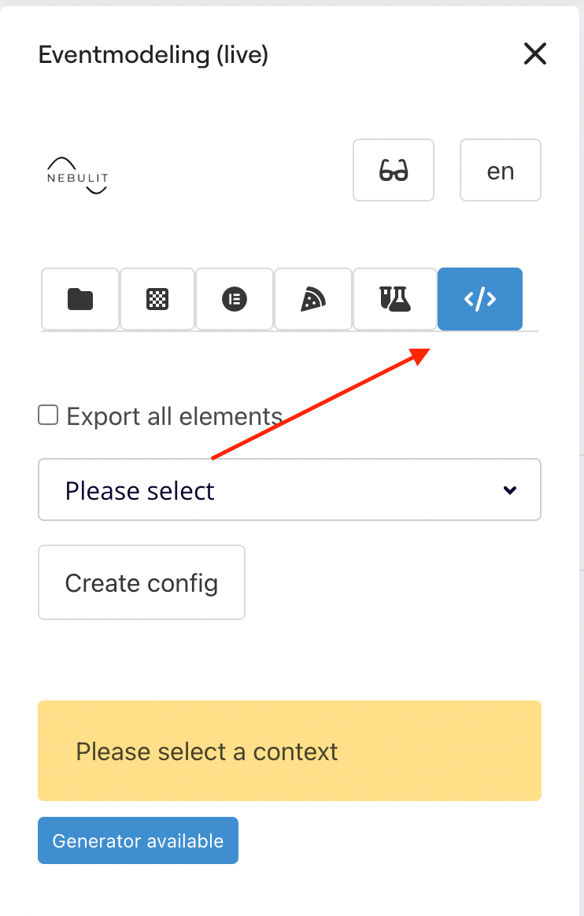Click the Generator available badge
This screenshot has height=916, width=584.
pyautogui.click(x=138, y=840)
